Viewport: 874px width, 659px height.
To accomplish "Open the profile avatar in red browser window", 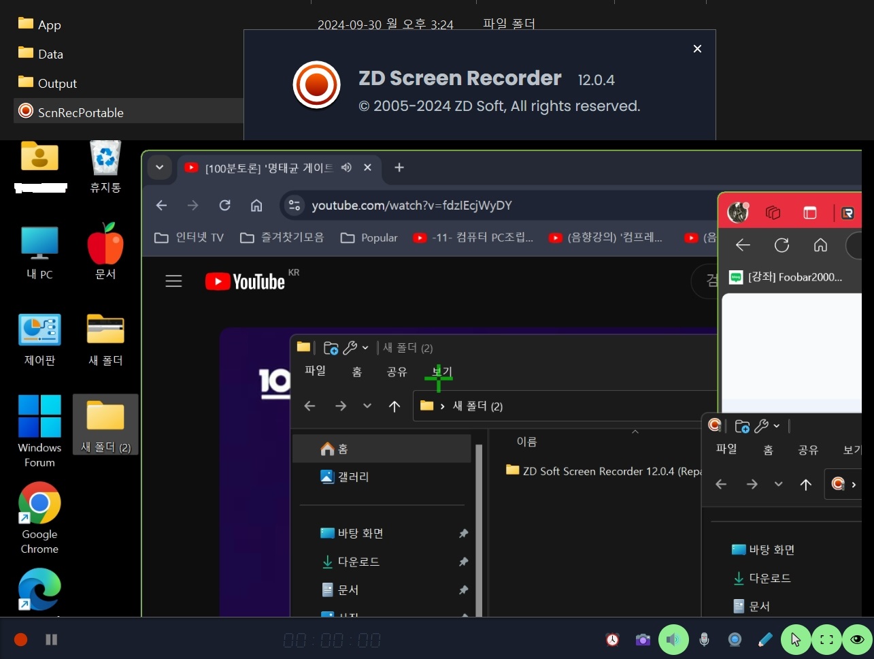I will pos(738,212).
